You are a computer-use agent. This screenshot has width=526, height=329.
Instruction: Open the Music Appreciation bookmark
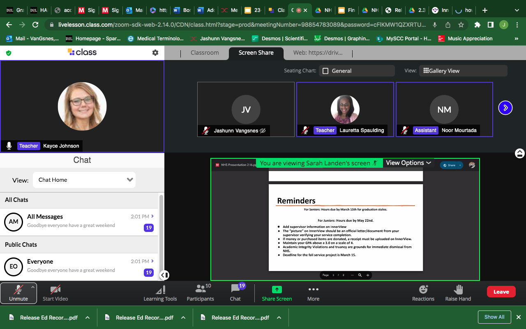[x=465, y=39]
